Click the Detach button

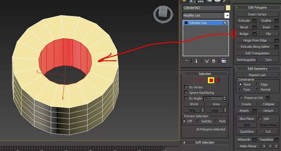[x=268, y=111]
